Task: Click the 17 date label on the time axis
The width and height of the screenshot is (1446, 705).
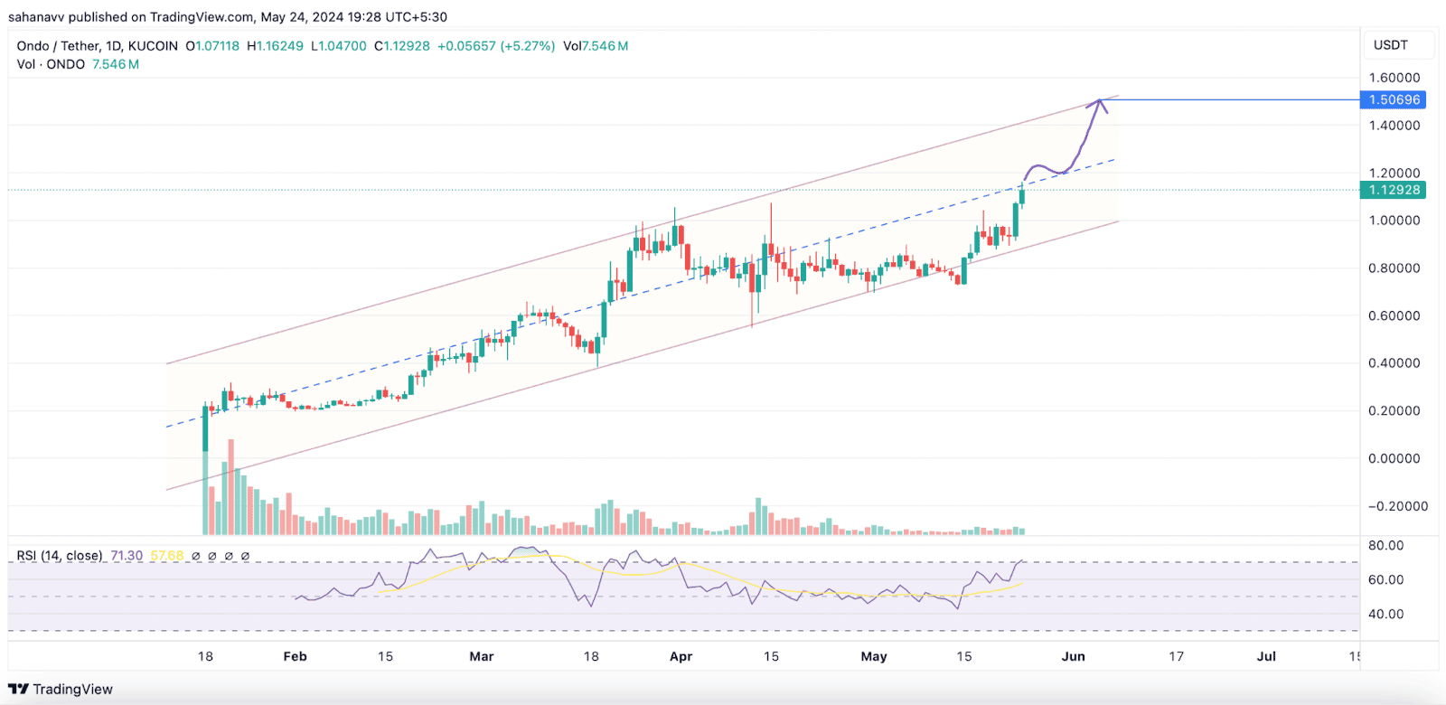Action: coord(1176,656)
